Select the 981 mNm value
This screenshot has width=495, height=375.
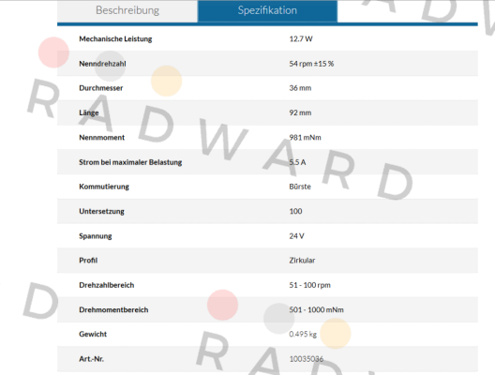305,138
